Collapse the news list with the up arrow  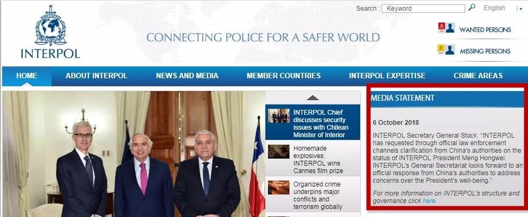pos(313,98)
